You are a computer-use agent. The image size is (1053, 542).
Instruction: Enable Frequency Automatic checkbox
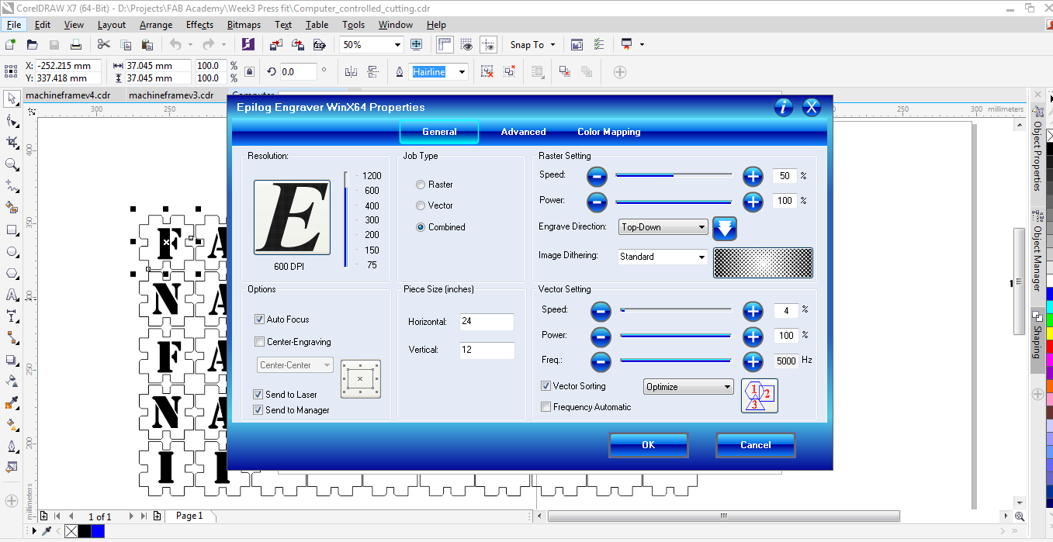pos(546,407)
